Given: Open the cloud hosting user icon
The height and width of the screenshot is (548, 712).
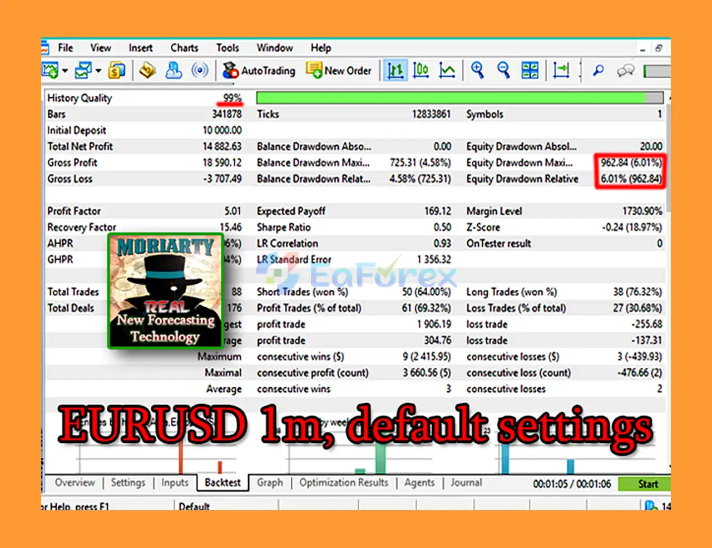Looking at the screenshot, I should (174, 71).
